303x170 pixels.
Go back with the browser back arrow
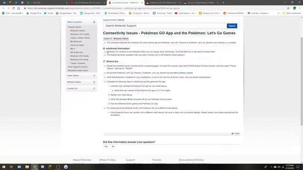tap(3, 8)
